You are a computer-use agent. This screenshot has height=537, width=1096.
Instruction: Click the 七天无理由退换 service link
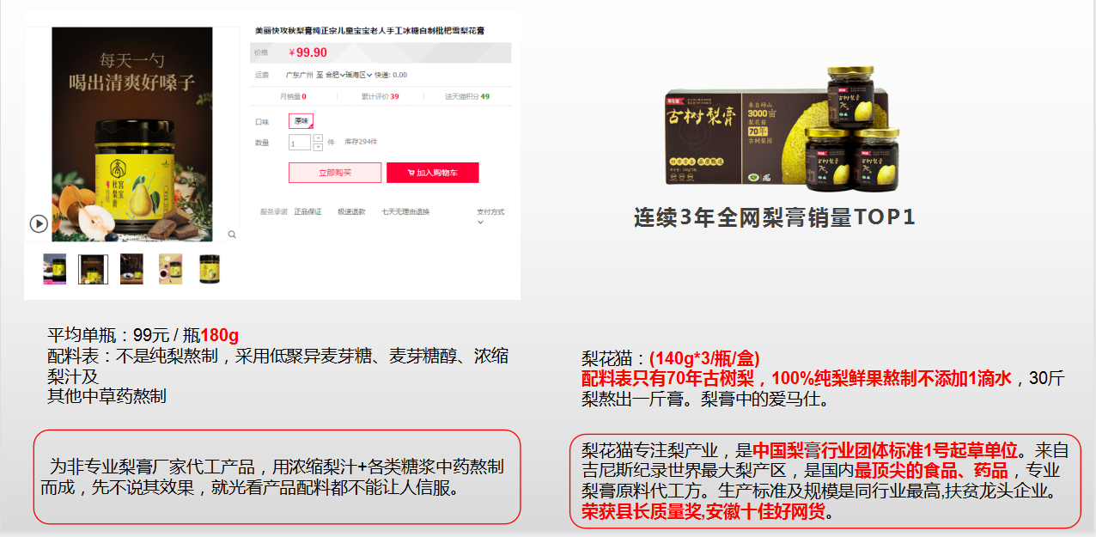(x=405, y=211)
